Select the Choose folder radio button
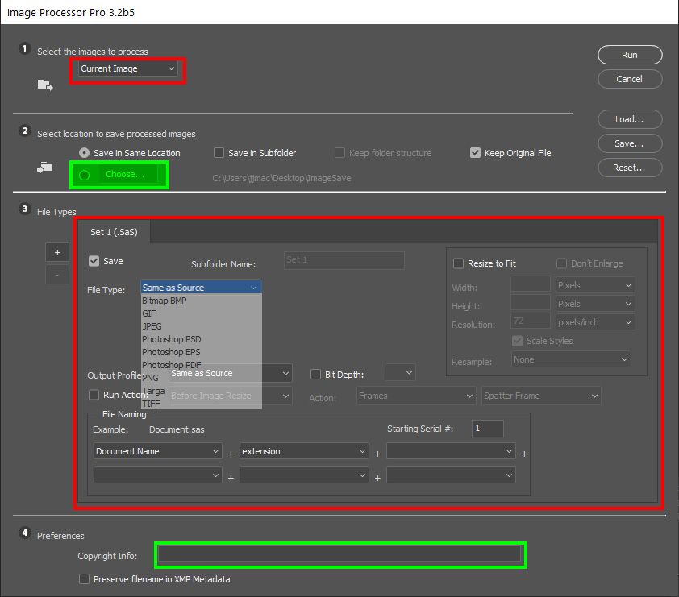The image size is (679, 597). [x=84, y=175]
